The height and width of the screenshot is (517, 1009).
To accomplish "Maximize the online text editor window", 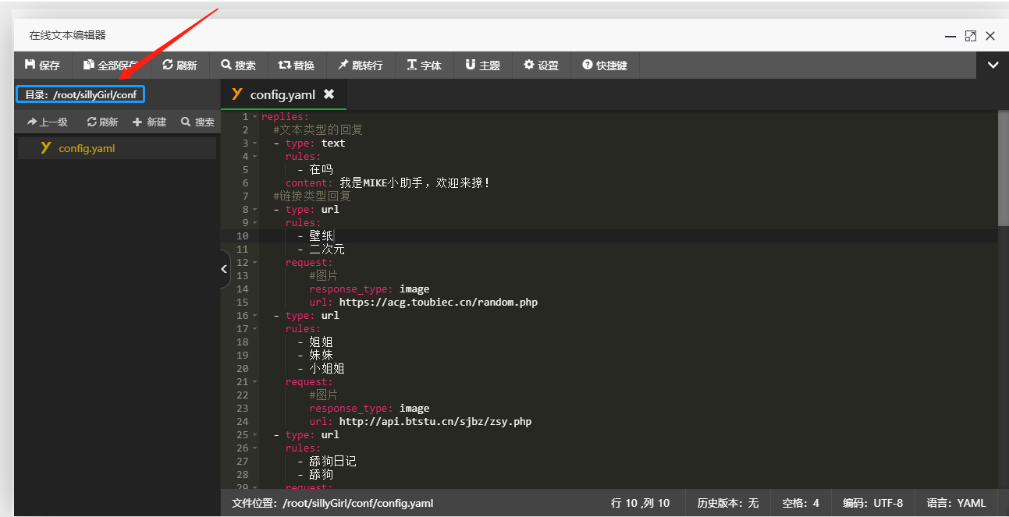I will pyautogui.click(x=971, y=36).
